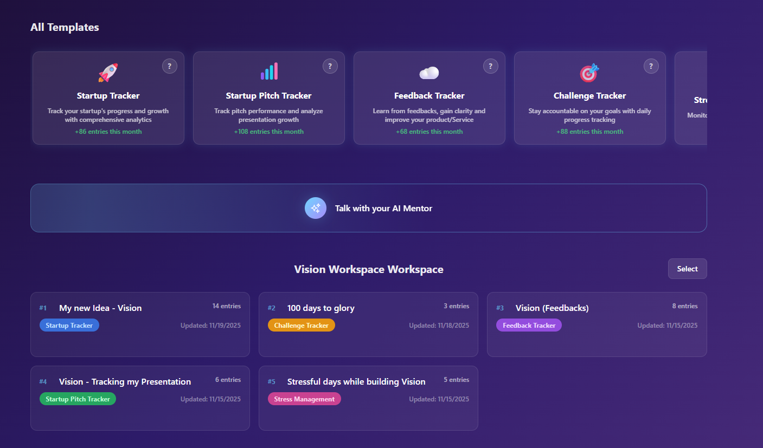The height and width of the screenshot is (448, 763).
Task: Select the partially visible fifth template card
Action: pyautogui.click(x=691, y=99)
